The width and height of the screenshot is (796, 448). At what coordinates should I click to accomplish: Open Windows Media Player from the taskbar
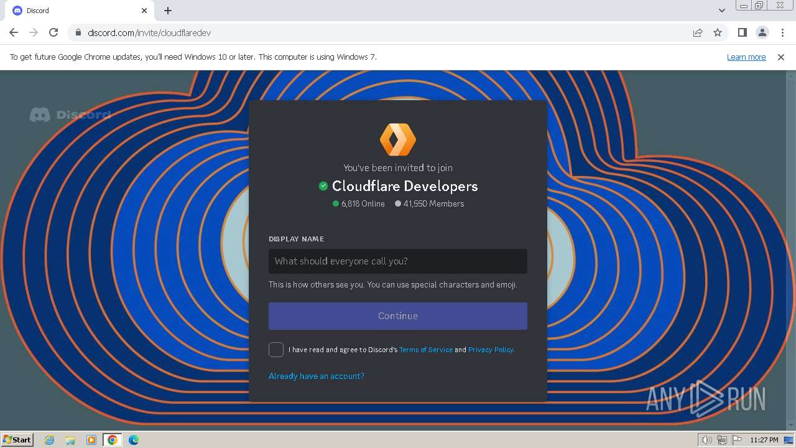pos(91,440)
